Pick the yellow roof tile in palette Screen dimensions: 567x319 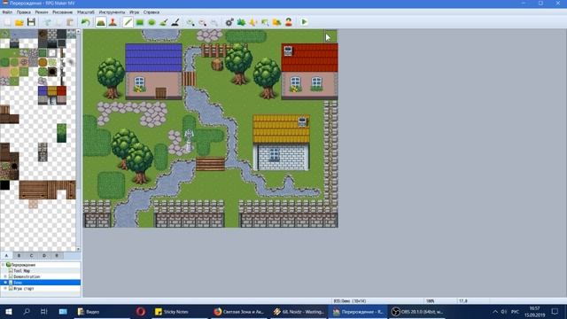pyautogui.click(x=52, y=90)
